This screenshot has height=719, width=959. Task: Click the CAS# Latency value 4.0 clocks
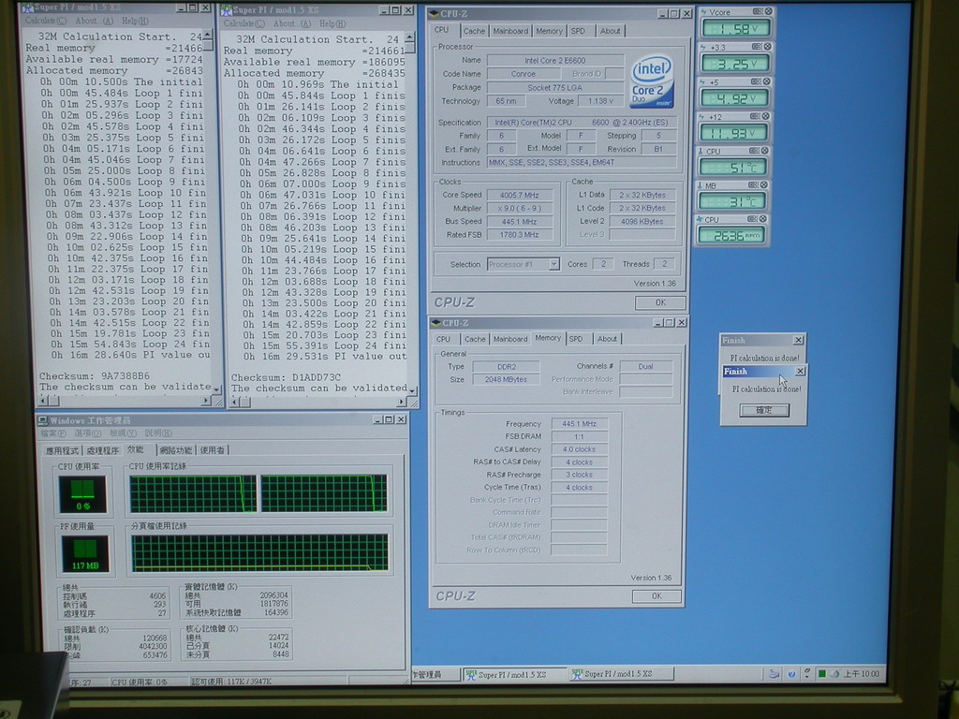(x=579, y=449)
